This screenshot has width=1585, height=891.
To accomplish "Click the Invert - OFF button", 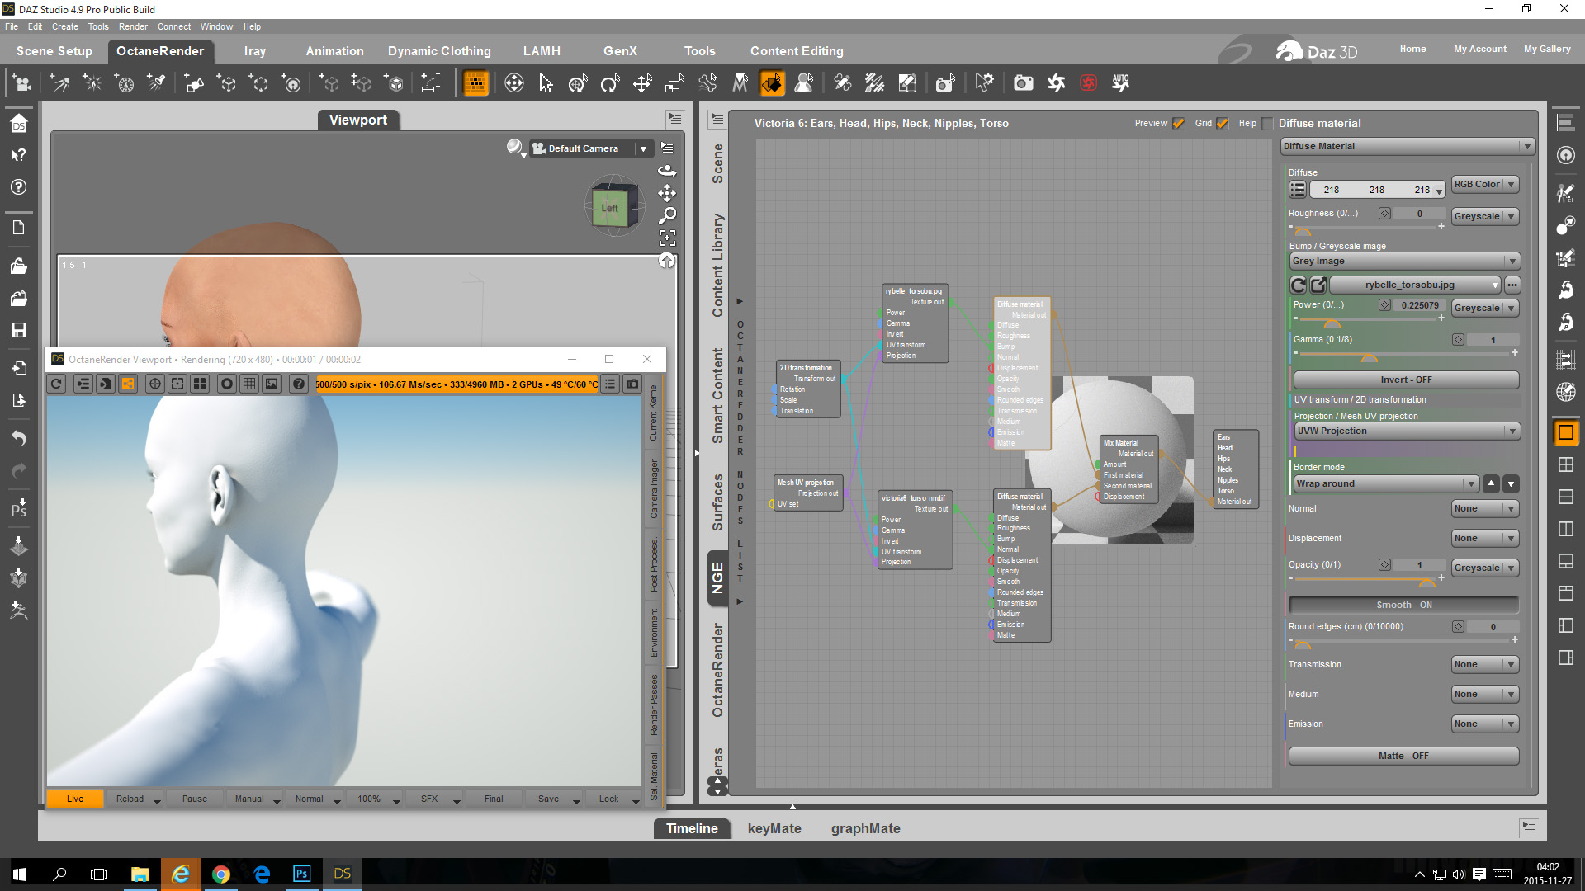I will [1404, 379].
